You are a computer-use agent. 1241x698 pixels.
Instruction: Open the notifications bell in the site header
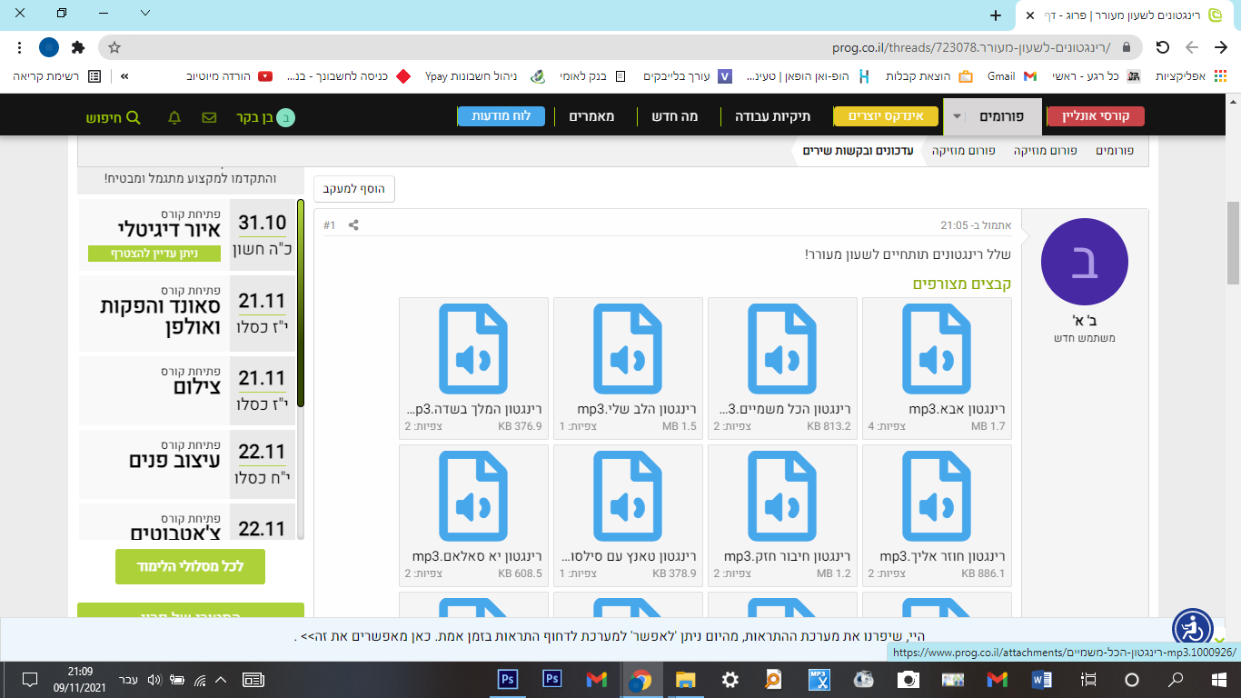174,117
